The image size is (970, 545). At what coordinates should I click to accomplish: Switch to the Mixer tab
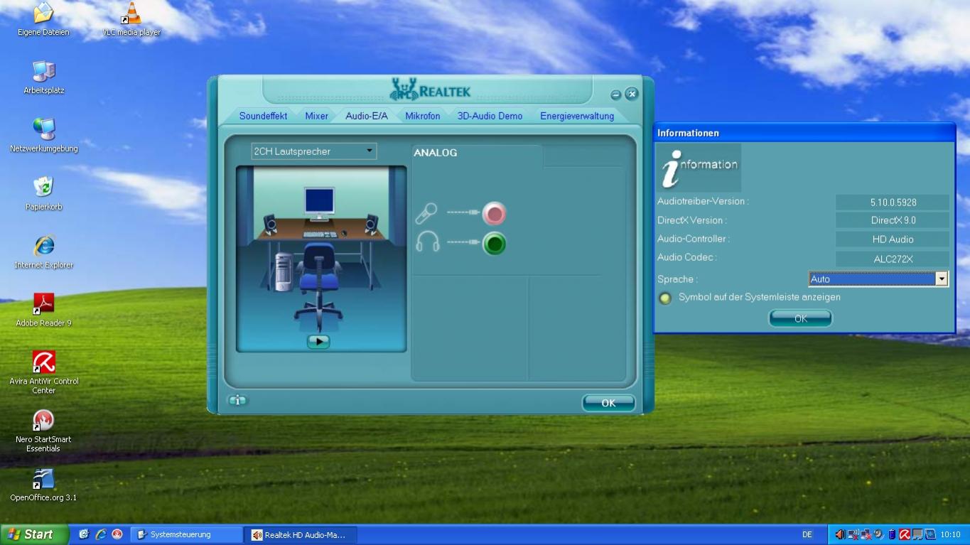point(317,116)
